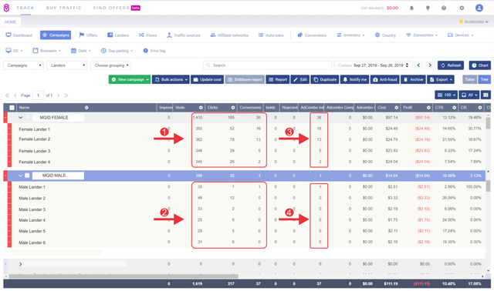Collapse MGID MALE campaign row

click(21, 176)
